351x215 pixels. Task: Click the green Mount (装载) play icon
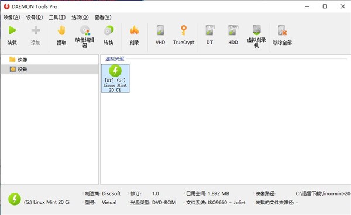tap(12, 30)
